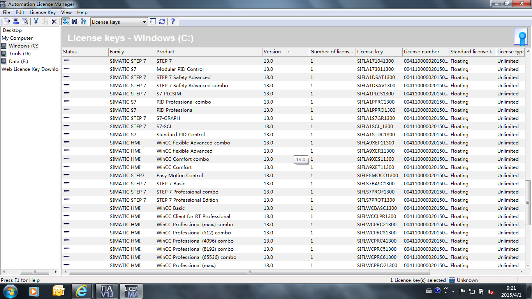Image resolution: width=532 pixels, height=299 pixels.
Task: Open the File menu
Action: point(6,12)
